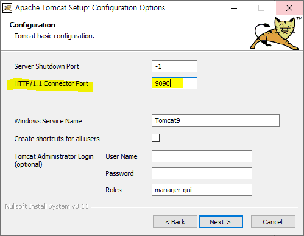
Task: Click the 'HTTP/1.1 Connector Port' label
Action: pyautogui.click(x=51, y=83)
